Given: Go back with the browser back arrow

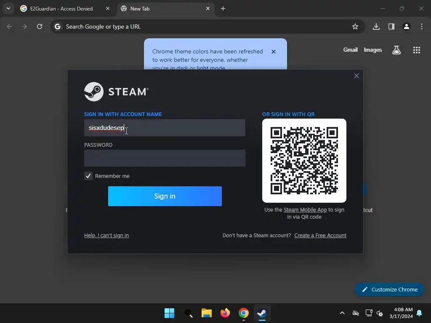Looking at the screenshot, I should [x=9, y=26].
